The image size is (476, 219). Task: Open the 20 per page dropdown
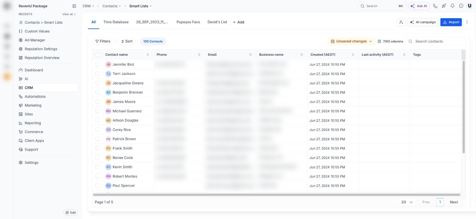(x=407, y=202)
